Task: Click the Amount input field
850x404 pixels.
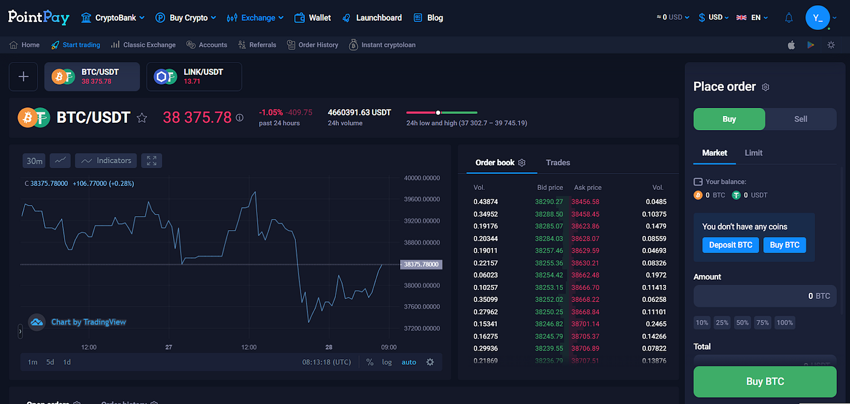Action: coord(765,296)
